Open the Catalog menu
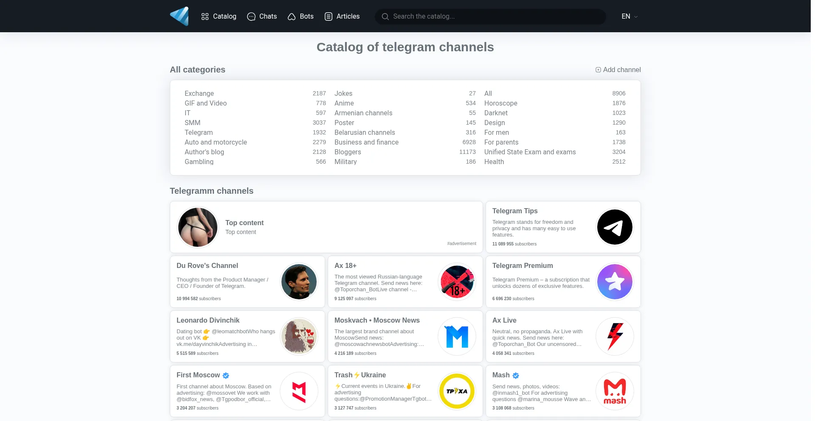Viewport: 815px width, 421px height. [219, 17]
